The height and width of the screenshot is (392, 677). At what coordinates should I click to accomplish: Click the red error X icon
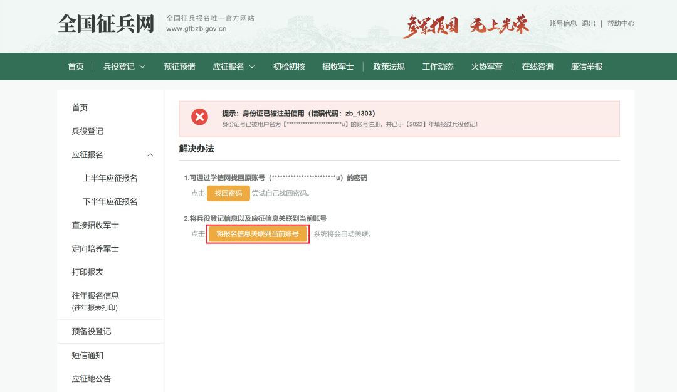(200, 117)
